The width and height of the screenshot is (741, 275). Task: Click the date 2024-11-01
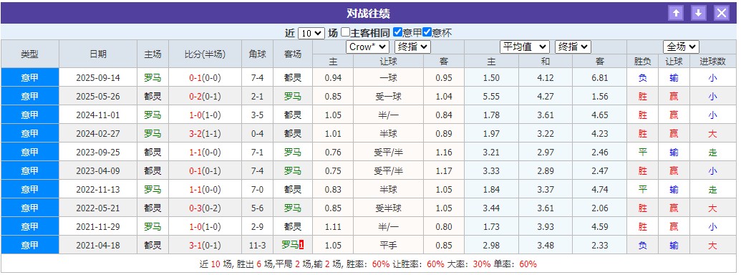coord(98,115)
